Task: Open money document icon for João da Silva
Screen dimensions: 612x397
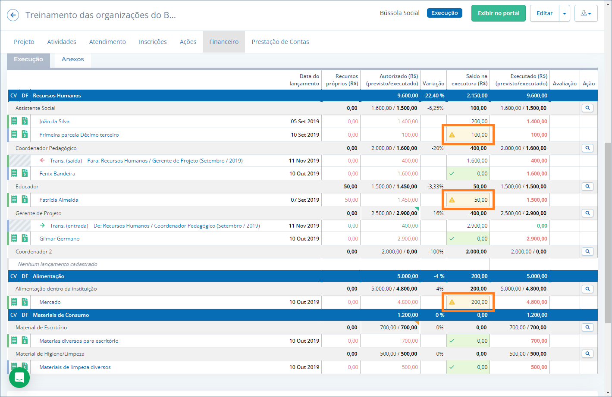Action: tap(25, 121)
